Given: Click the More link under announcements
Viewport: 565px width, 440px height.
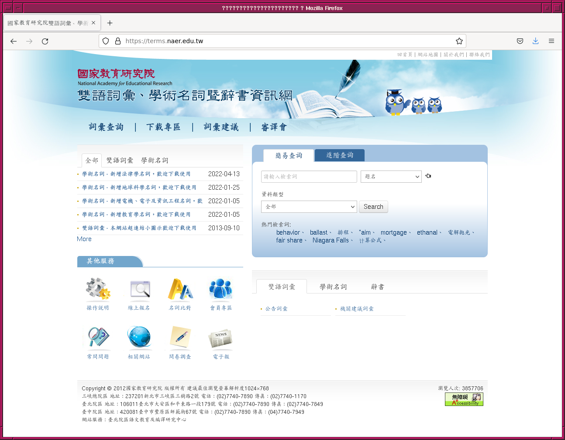Looking at the screenshot, I should (x=84, y=239).
